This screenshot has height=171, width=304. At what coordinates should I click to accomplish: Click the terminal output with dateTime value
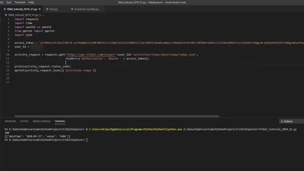[x=38, y=136]
